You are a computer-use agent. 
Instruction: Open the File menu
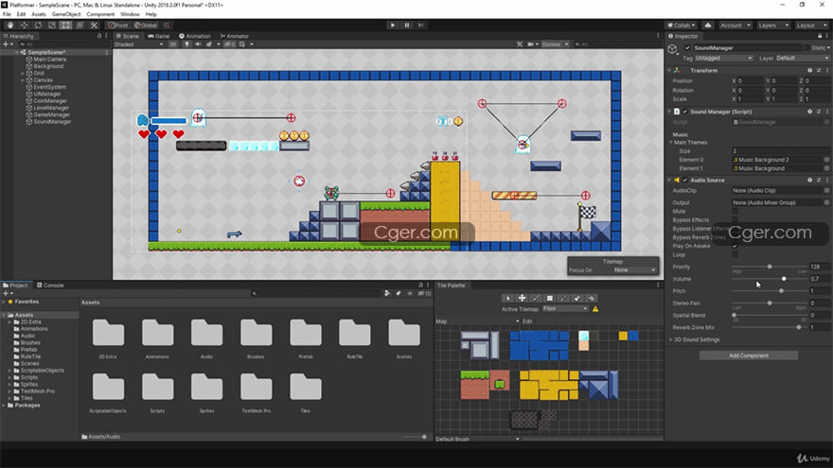coord(7,14)
